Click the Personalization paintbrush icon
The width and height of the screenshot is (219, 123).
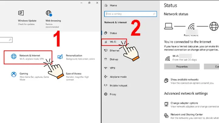[60, 57]
